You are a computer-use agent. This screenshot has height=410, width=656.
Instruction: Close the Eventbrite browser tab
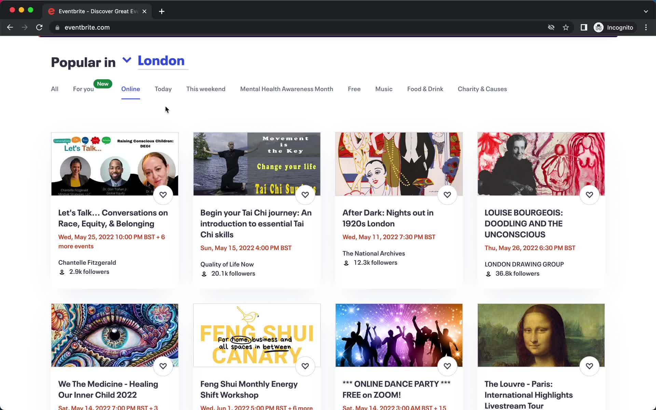pyautogui.click(x=145, y=11)
